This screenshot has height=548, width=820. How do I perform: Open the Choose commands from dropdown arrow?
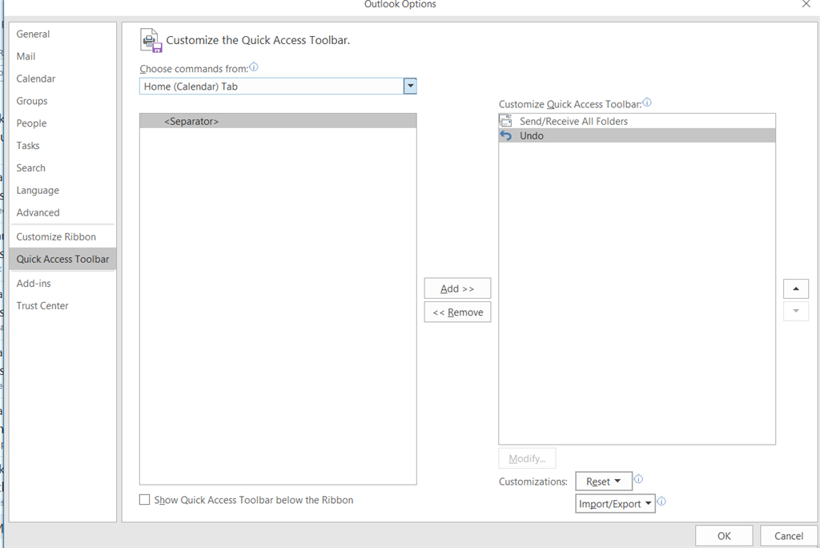point(410,87)
